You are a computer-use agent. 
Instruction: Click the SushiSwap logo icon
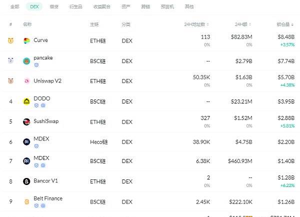coord(26,121)
